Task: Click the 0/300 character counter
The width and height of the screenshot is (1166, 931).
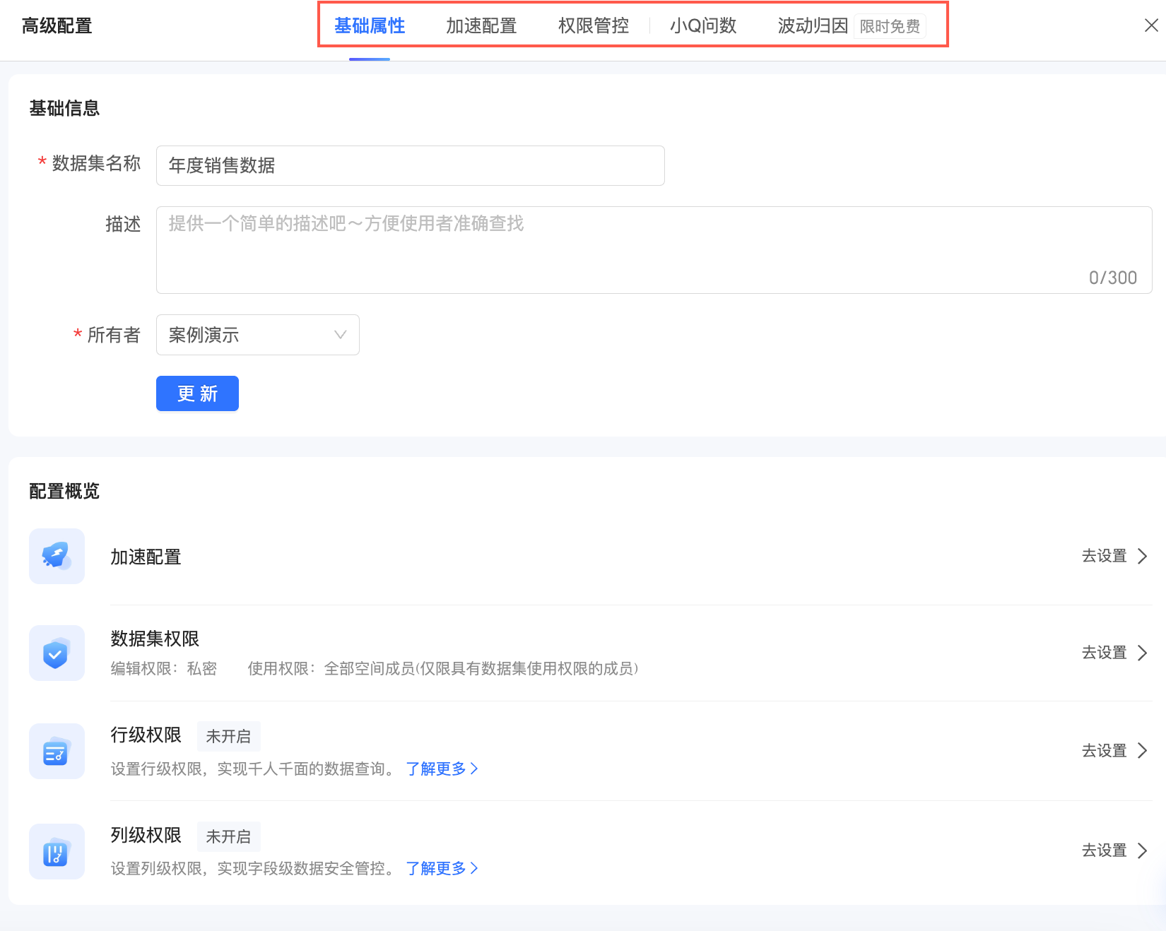Action: tap(1113, 278)
